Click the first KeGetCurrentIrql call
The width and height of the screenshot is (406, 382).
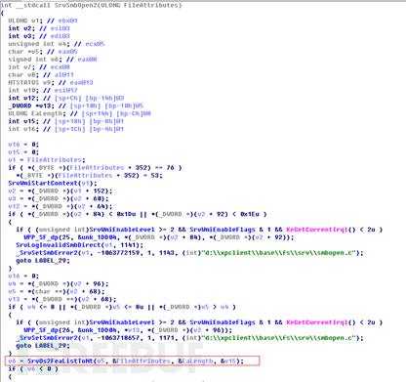click(317, 230)
